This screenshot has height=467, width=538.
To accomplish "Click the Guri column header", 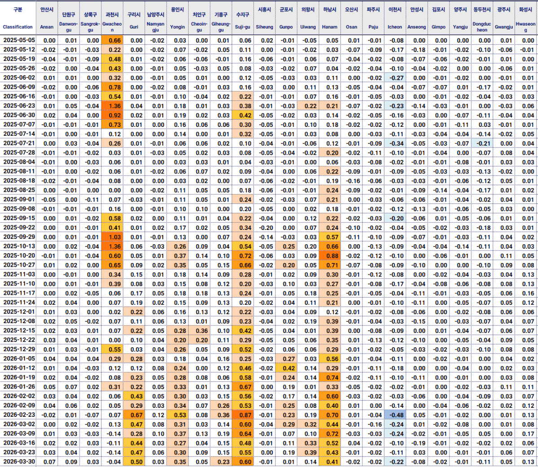I will coord(134,18).
